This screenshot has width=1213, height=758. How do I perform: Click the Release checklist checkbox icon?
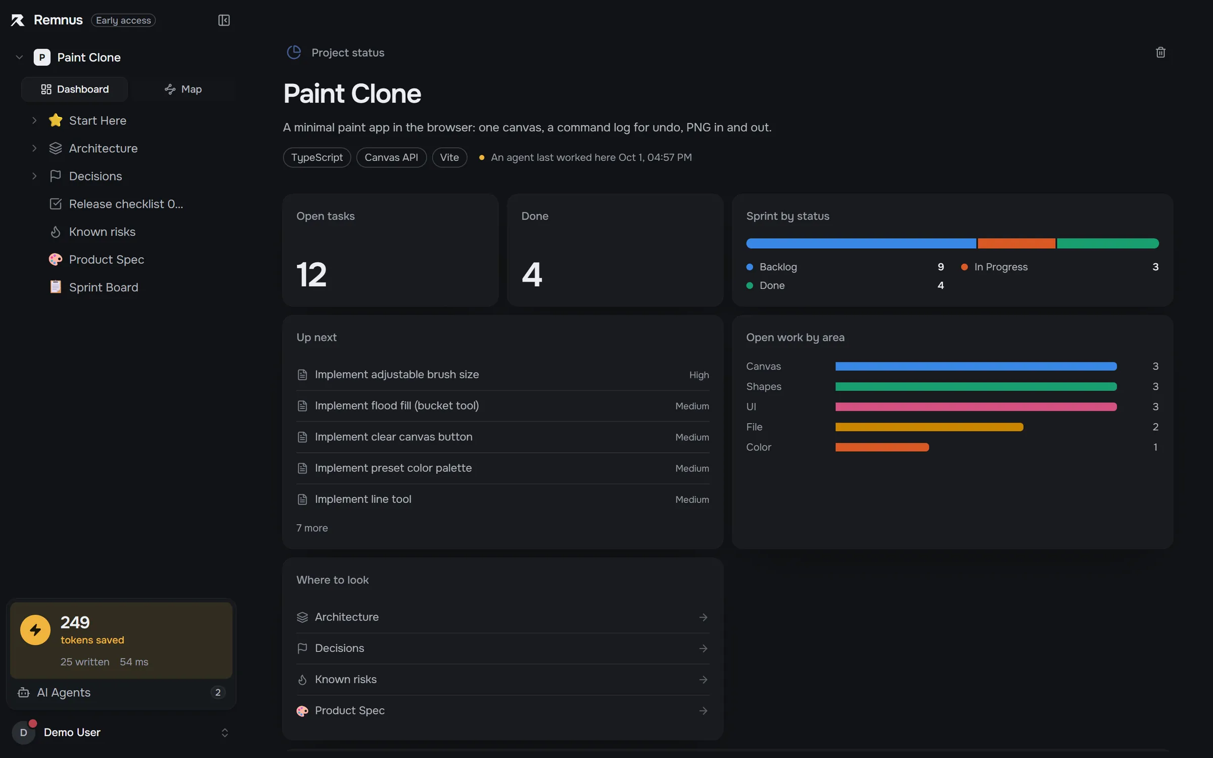click(56, 204)
